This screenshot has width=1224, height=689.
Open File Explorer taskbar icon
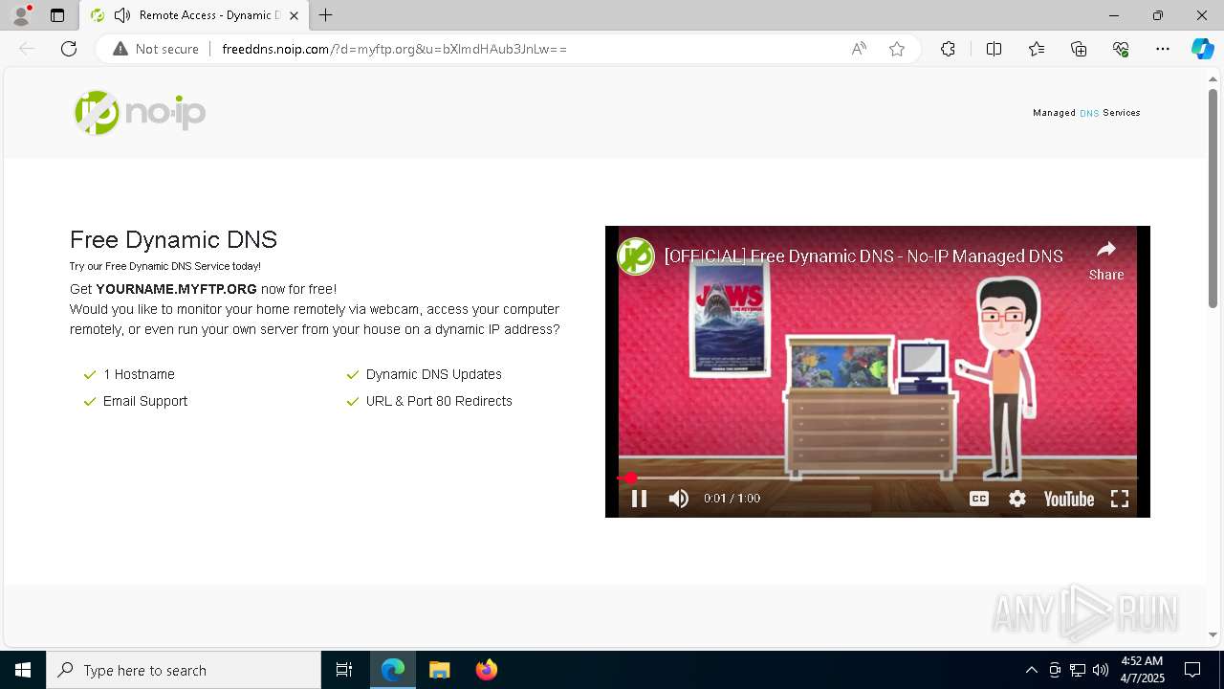coord(440,670)
